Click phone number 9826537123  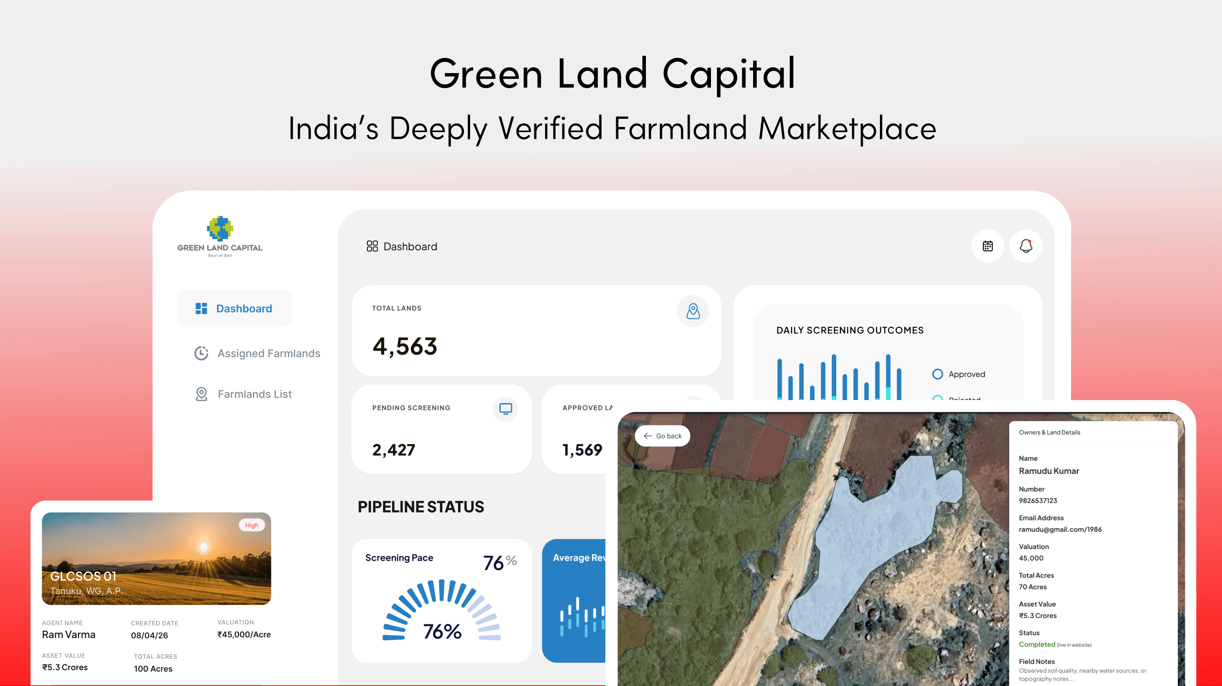pyautogui.click(x=1037, y=500)
